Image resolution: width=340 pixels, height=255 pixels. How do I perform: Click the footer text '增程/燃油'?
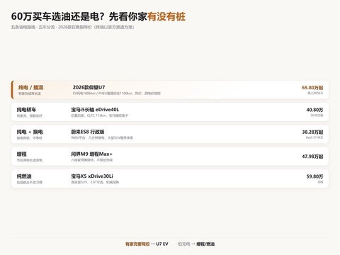coord(205,244)
